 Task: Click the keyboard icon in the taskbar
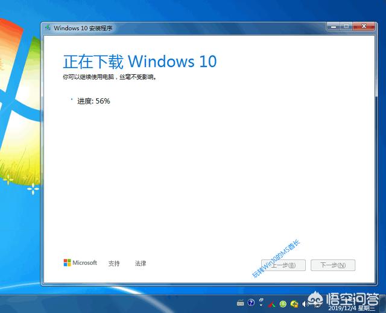240,302
